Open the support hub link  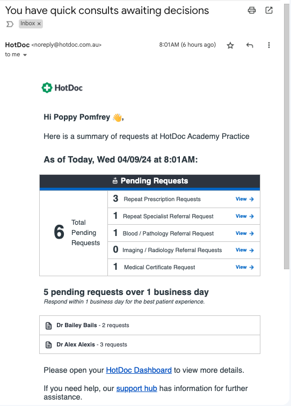(x=136, y=389)
